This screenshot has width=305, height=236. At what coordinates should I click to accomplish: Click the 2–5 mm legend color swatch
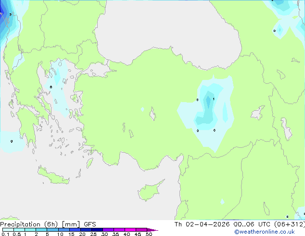[x=41, y=230]
